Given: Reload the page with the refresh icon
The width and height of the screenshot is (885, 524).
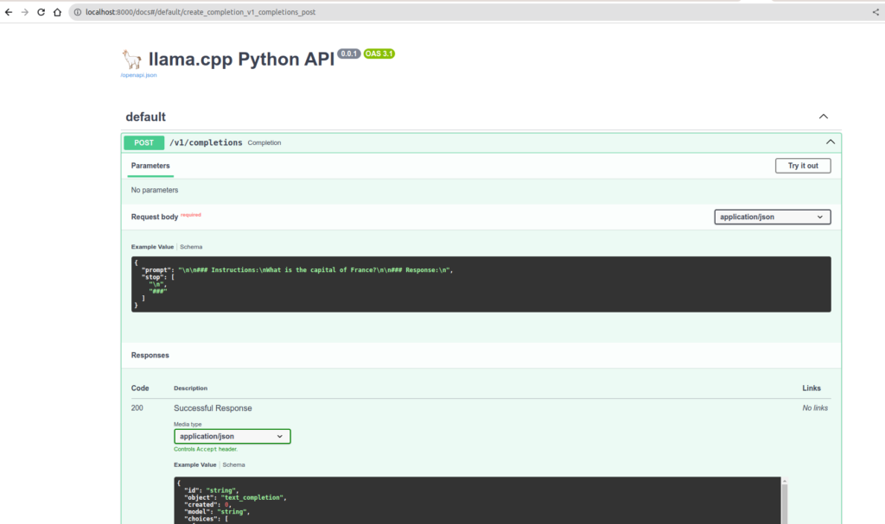Looking at the screenshot, I should [41, 12].
